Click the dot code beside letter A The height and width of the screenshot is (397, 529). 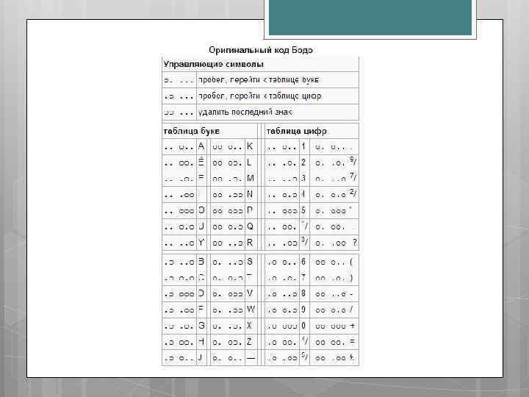pos(179,147)
